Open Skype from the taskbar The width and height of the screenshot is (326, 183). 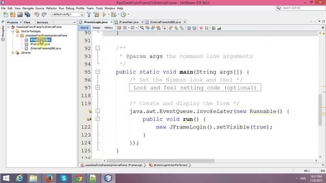(x=64, y=178)
